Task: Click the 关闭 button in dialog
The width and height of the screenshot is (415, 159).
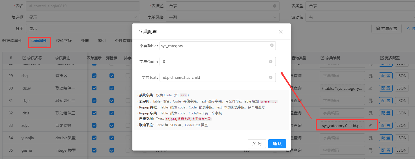Action: (x=257, y=144)
